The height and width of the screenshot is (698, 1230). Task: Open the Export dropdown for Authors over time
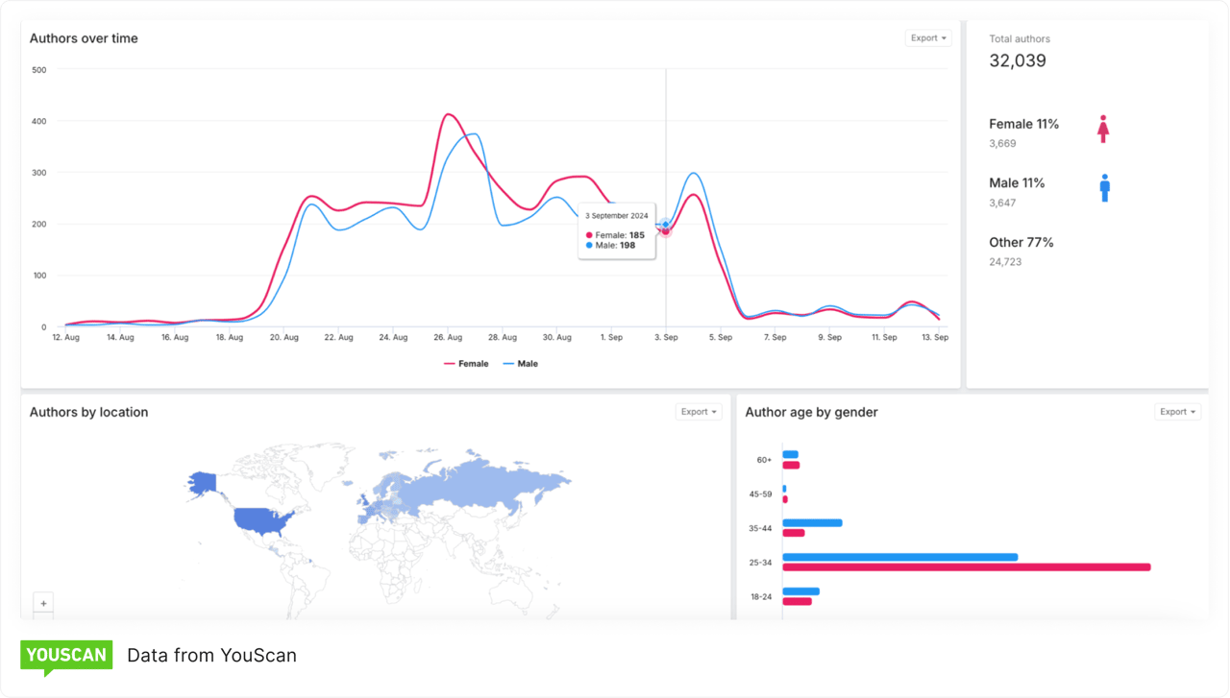coord(926,37)
